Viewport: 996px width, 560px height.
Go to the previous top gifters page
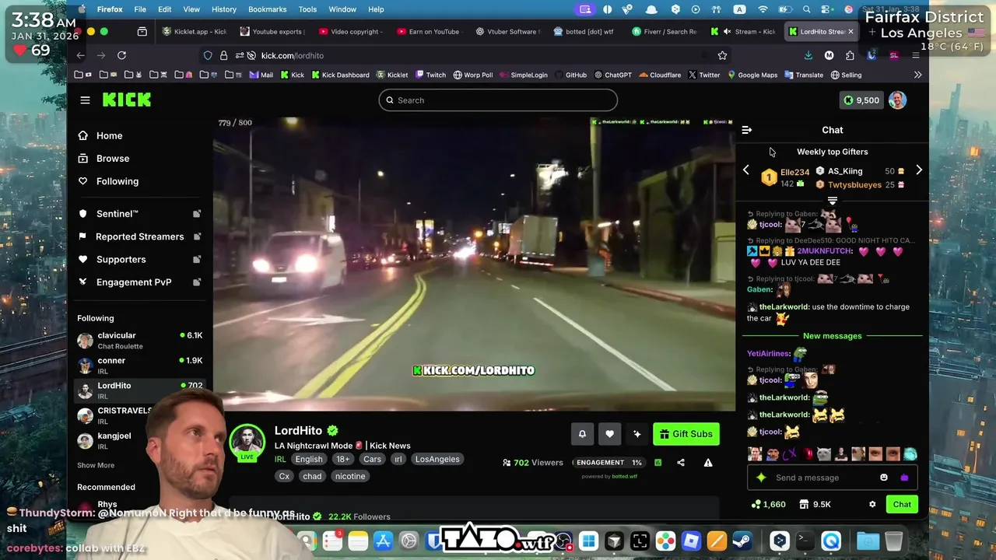tap(745, 170)
